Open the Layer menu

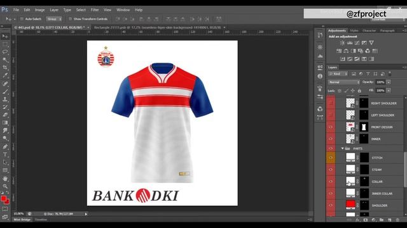click(54, 10)
